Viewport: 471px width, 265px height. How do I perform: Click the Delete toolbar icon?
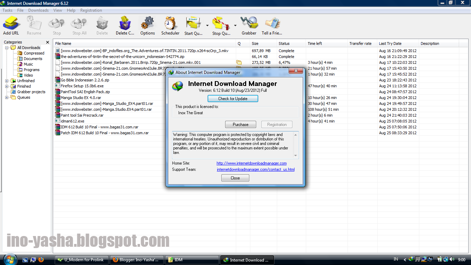[x=102, y=26]
